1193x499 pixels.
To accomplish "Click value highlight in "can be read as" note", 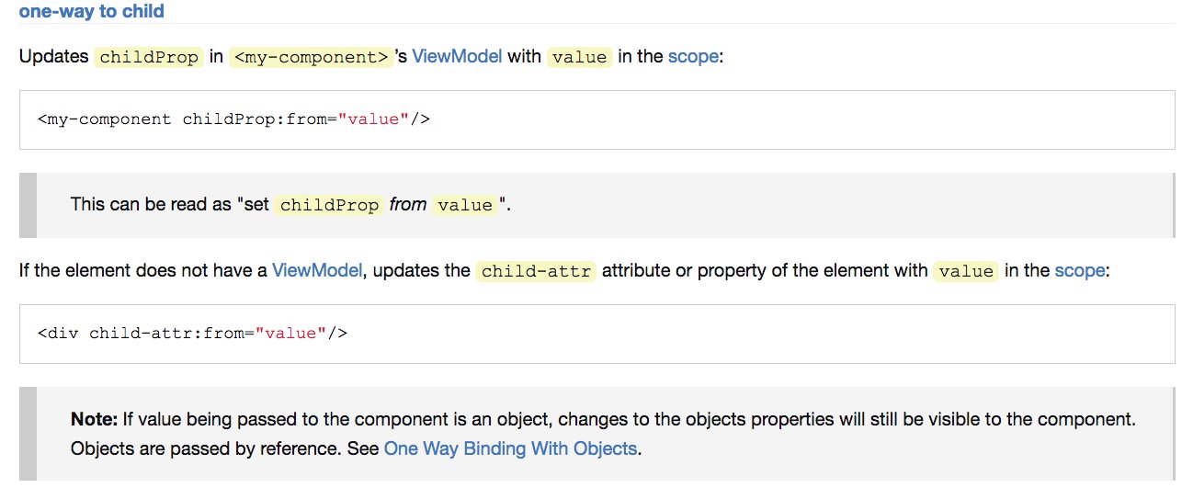I will (465, 205).
